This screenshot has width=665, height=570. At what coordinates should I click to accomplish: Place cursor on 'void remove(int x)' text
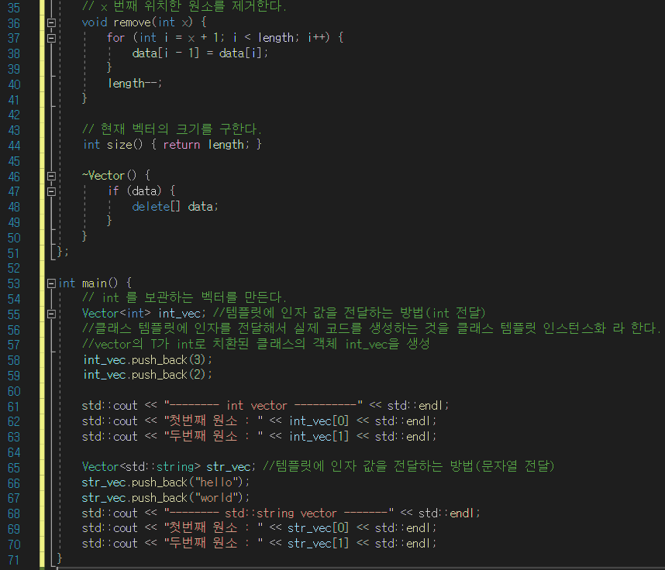tap(137, 22)
